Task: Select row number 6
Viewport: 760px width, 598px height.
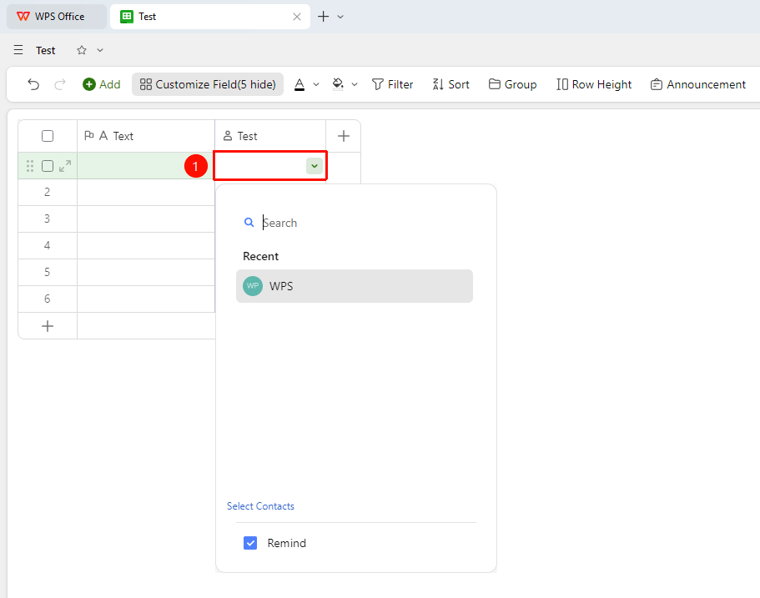Action: (47, 299)
